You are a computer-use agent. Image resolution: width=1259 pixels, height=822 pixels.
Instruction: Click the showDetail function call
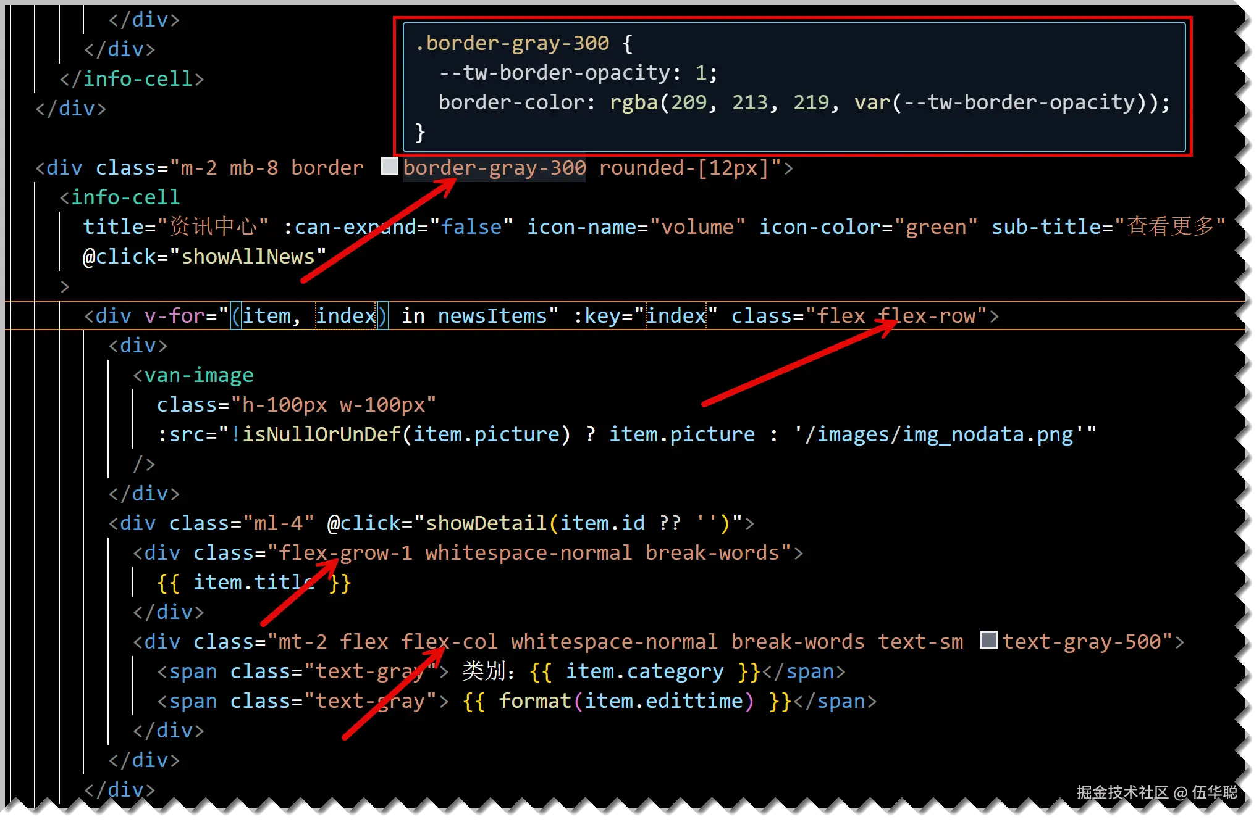[x=486, y=523]
